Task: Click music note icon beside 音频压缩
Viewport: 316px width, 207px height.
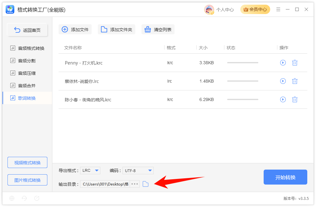Action: [x=13, y=73]
